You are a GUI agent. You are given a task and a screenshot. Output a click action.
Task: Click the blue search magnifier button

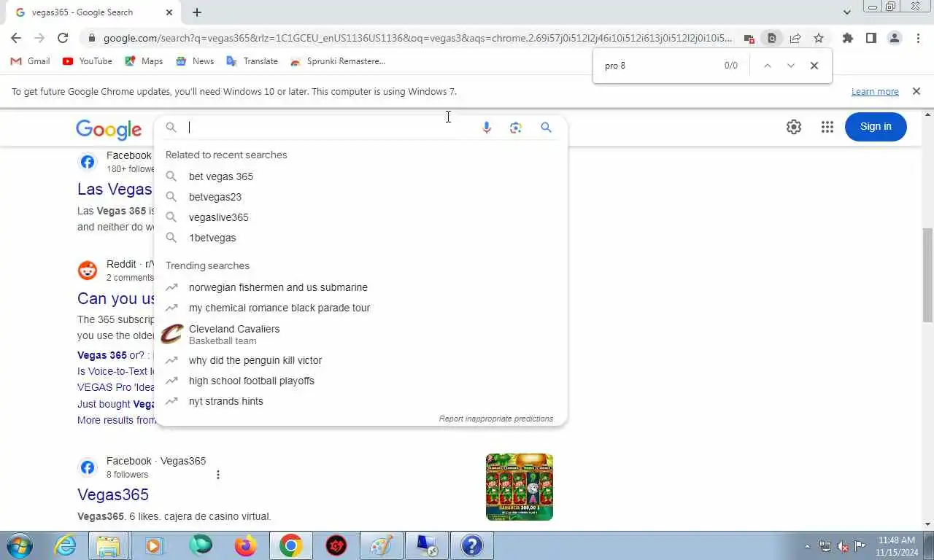(x=546, y=128)
